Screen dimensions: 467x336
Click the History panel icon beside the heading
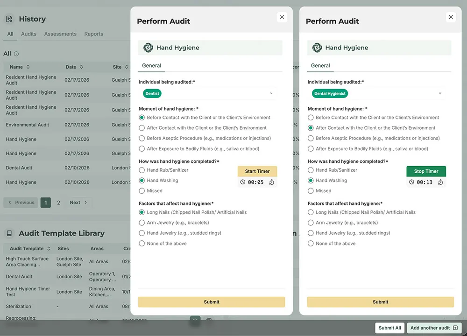(x=9, y=19)
